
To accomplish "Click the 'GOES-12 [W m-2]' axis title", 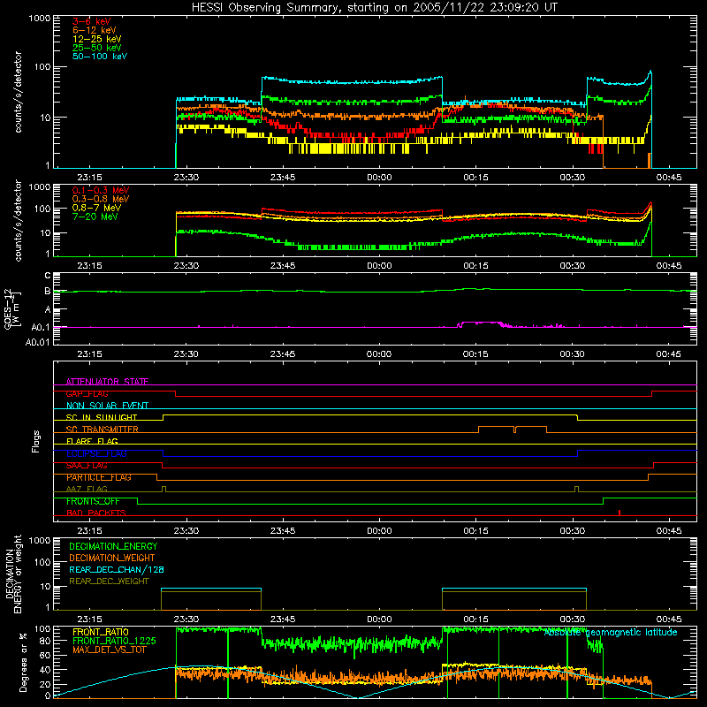I will pos(11,309).
